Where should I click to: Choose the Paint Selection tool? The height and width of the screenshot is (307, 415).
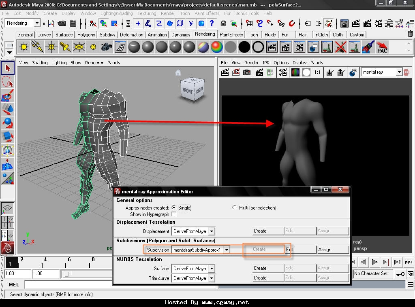click(x=8, y=95)
